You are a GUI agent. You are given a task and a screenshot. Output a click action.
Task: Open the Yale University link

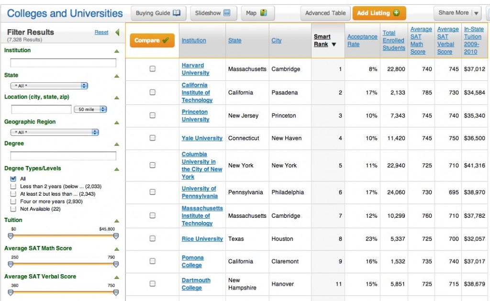click(x=202, y=138)
